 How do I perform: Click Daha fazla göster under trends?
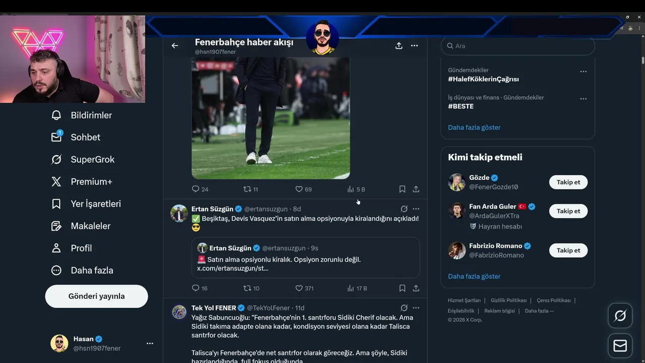point(474,128)
